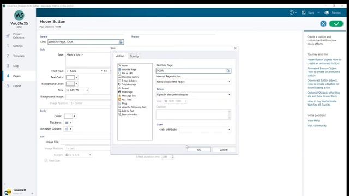
Task: Click the blue cancel X circle button
Action: coord(323,24)
